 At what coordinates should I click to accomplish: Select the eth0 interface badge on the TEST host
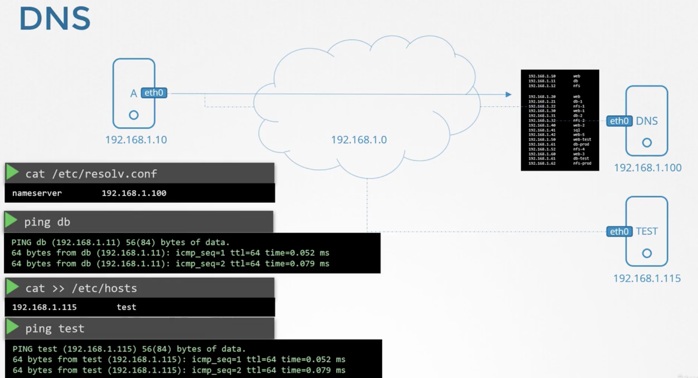[619, 231]
